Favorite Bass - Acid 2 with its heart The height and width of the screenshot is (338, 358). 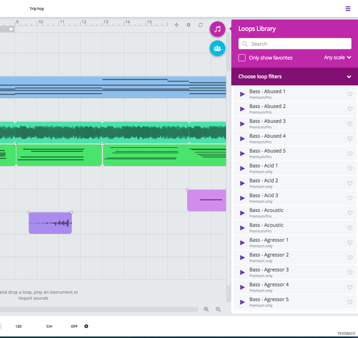pos(350,183)
